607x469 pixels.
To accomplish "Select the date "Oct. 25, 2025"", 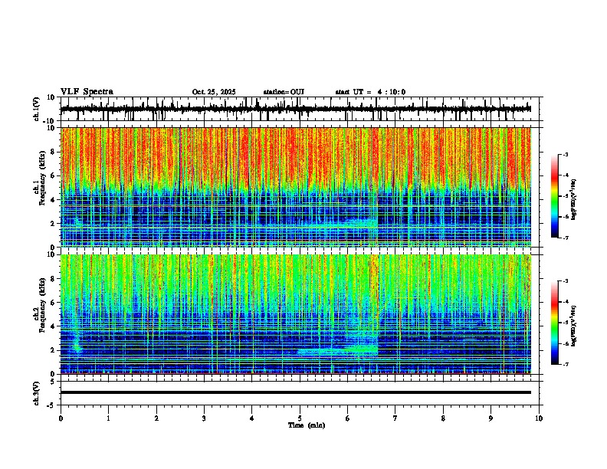I will [214, 92].
